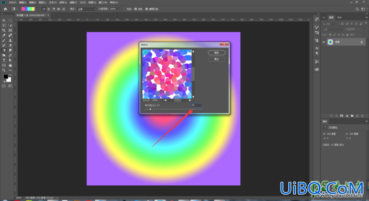Toggle the Transparency checkbox
The height and width of the screenshot is (201, 369).
[x=147, y=9]
